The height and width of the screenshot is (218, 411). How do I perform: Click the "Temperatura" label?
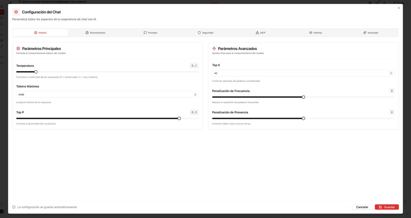[x=25, y=66]
